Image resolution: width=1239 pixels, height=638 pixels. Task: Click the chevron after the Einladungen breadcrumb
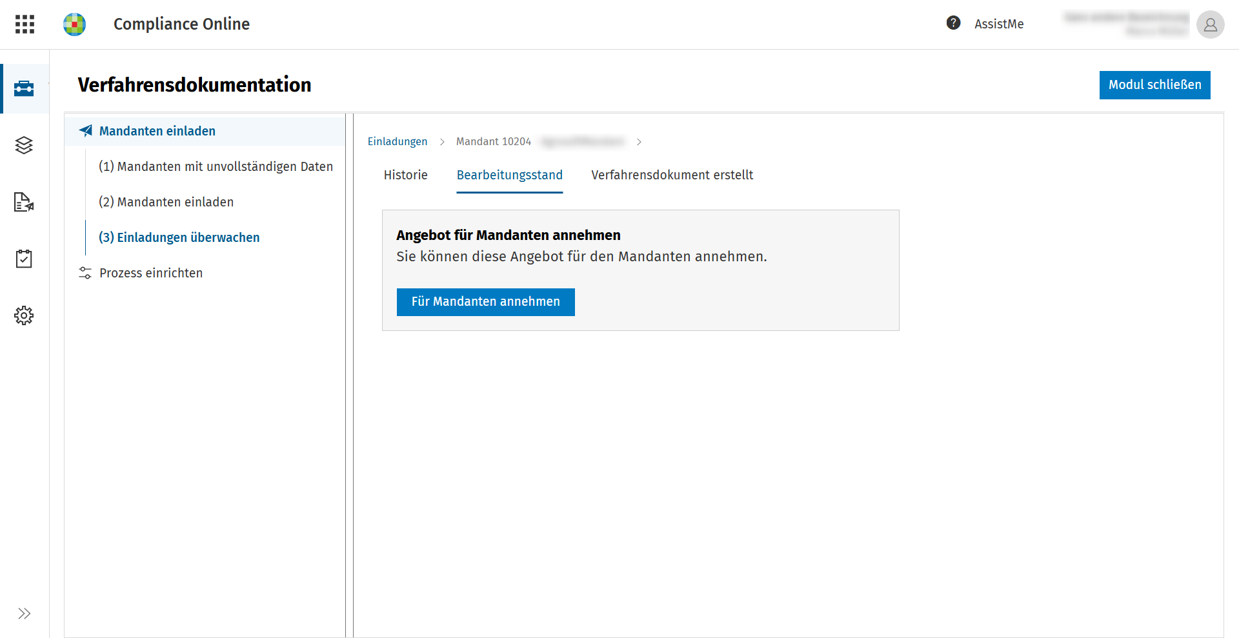(x=442, y=142)
